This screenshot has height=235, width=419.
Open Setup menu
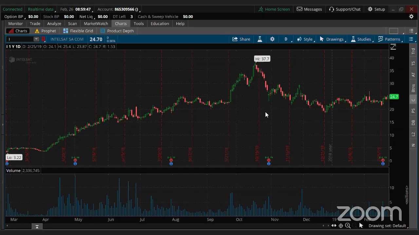coord(376,9)
